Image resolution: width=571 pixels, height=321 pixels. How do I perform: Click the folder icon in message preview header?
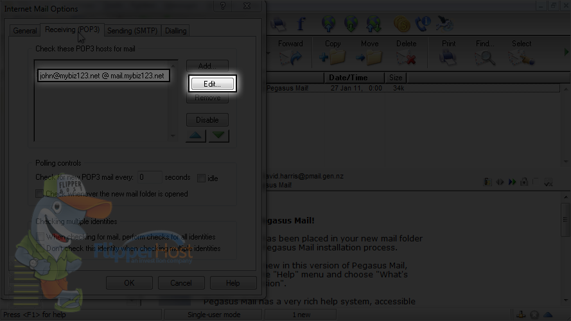[x=488, y=182]
